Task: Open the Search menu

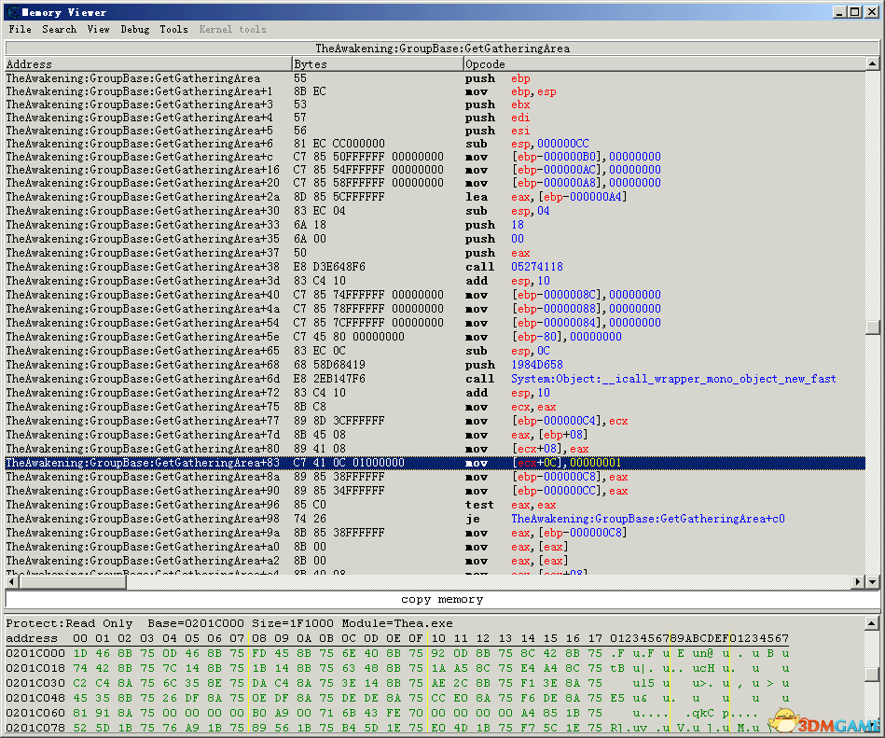Action: 59,29
